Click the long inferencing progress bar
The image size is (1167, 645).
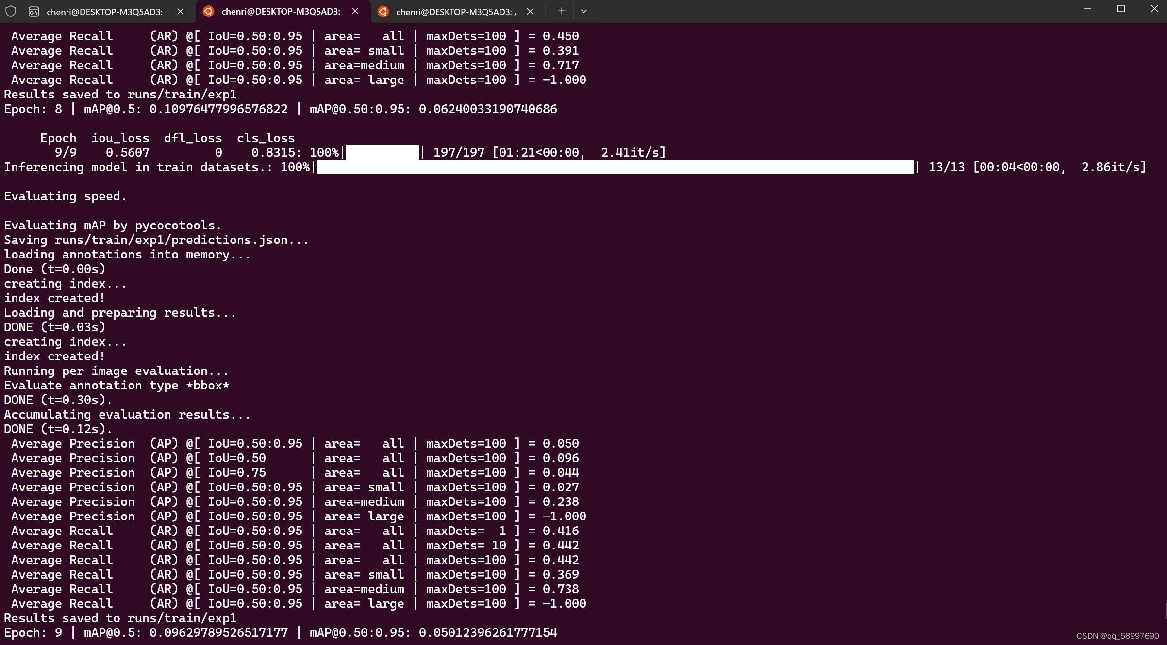tap(615, 167)
